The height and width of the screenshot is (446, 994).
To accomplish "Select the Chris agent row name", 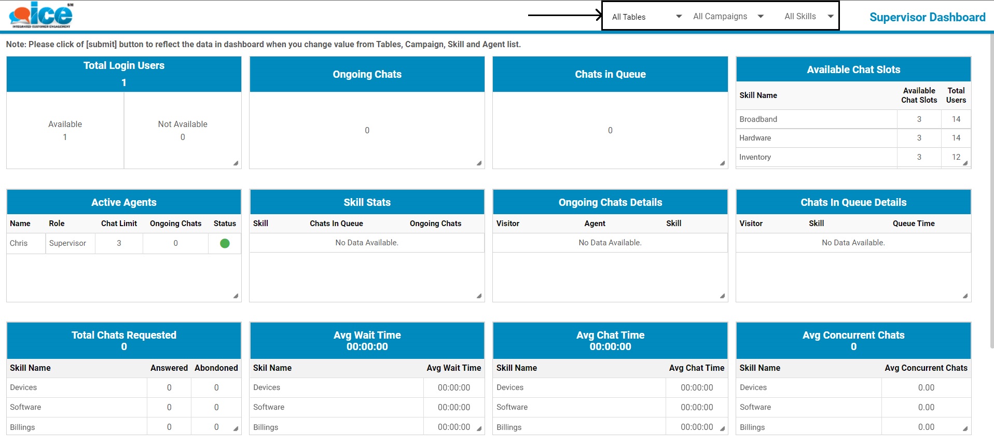I will coord(19,243).
